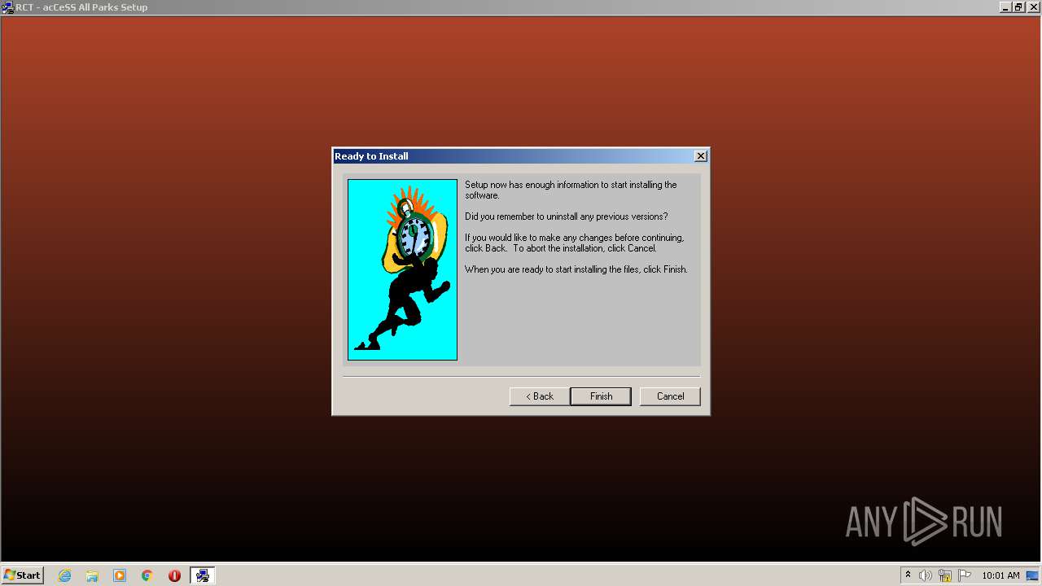Restore down the RCT setup window
This screenshot has height=586, width=1042.
tap(1018, 7)
